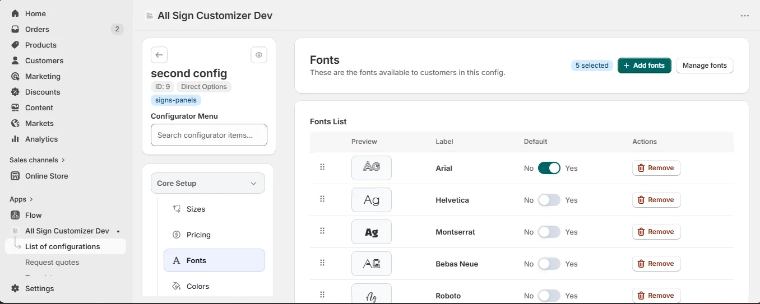760x304 pixels.
Task: Click the Colors paint bucket icon
Action: tap(177, 286)
